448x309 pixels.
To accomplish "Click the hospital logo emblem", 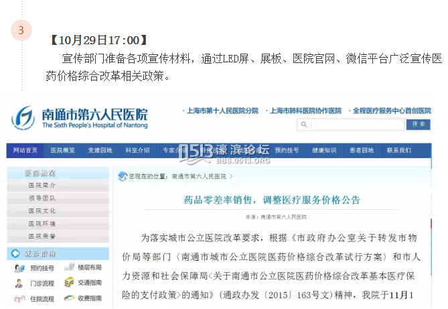I will pos(23,117).
